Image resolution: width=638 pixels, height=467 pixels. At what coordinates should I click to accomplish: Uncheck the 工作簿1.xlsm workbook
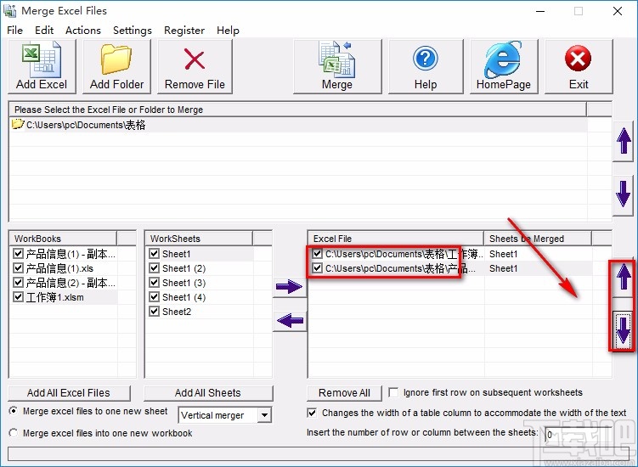[18, 297]
